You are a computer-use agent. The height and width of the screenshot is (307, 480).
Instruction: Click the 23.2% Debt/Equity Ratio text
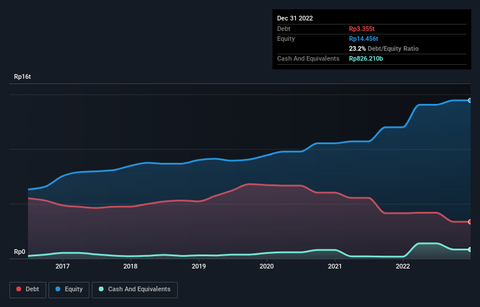point(384,48)
